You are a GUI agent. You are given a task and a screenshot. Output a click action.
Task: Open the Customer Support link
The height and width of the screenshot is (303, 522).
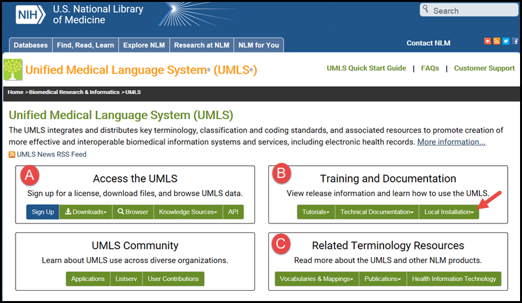[484, 68]
